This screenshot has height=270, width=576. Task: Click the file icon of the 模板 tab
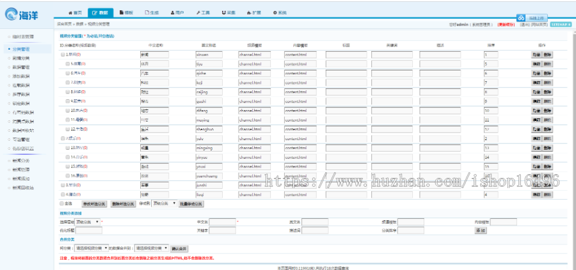click(x=121, y=13)
